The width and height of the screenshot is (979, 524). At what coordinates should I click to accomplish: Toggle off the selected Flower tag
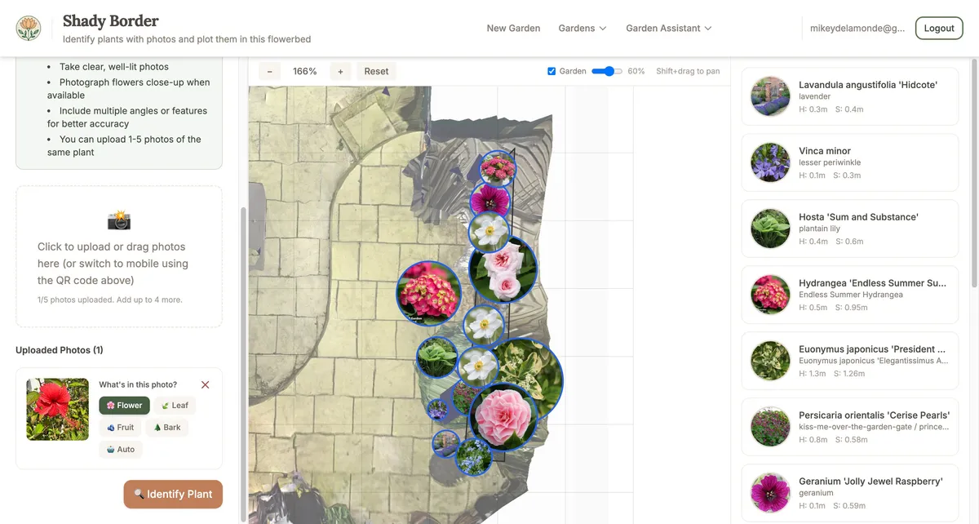coord(124,405)
